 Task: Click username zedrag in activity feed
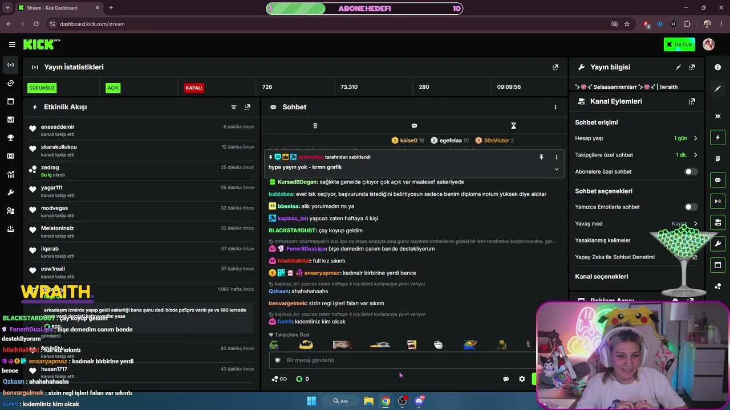pyautogui.click(x=50, y=167)
